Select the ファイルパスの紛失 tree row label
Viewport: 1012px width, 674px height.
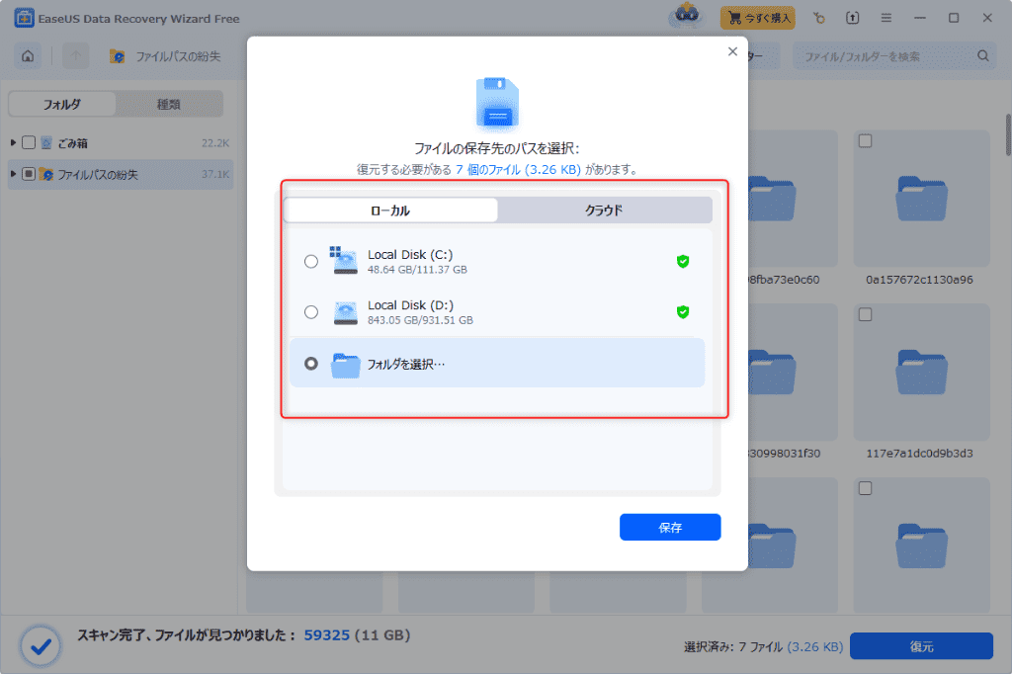(x=98, y=174)
